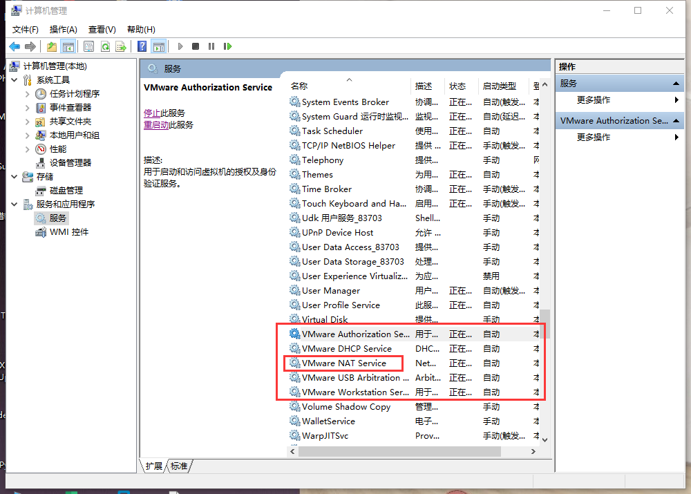Click the Help question mark toolbar icon
Image resolution: width=691 pixels, height=494 pixels.
pyautogui.click(x=141, y=46)
